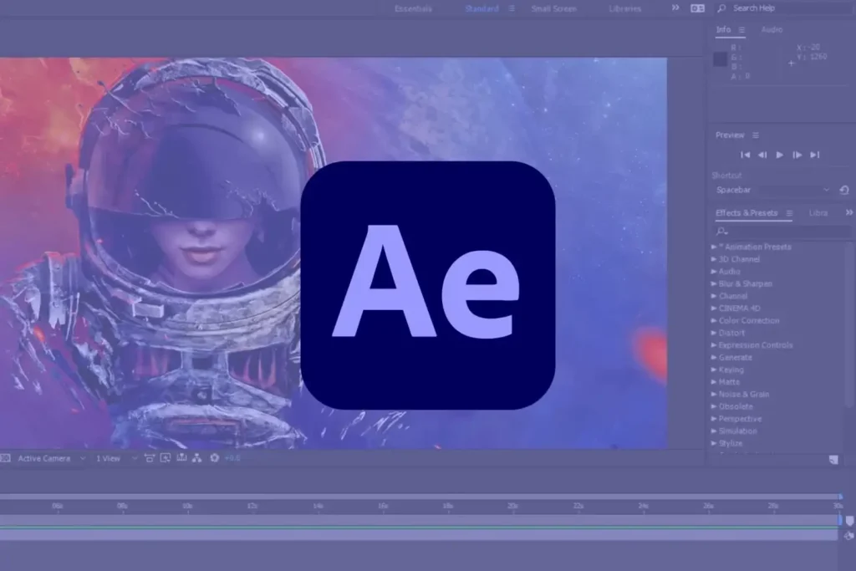Click the time navigator end handle
Image resolution: width=856 pixels, height=571 pixels.
pyautogui.click(x=841, y=497)
